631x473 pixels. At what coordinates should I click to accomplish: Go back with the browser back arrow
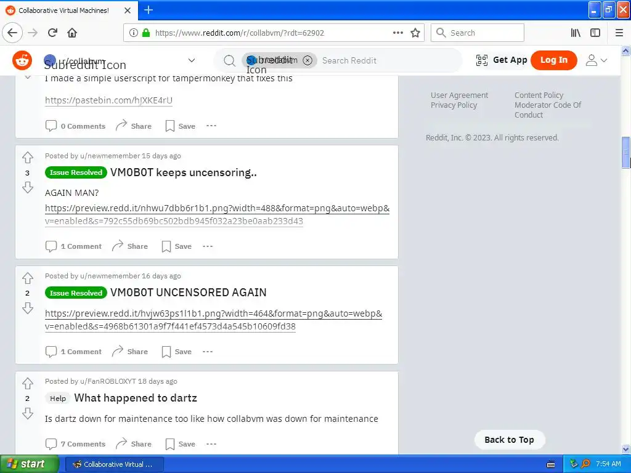pyautogui.click(x=12, y=33)
